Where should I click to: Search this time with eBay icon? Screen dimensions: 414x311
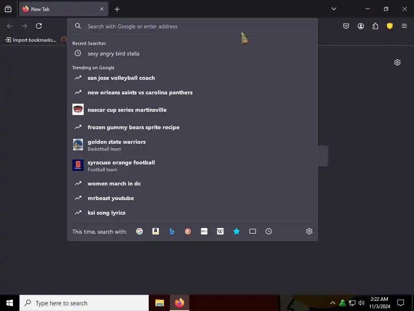click(x=204, y=231)
